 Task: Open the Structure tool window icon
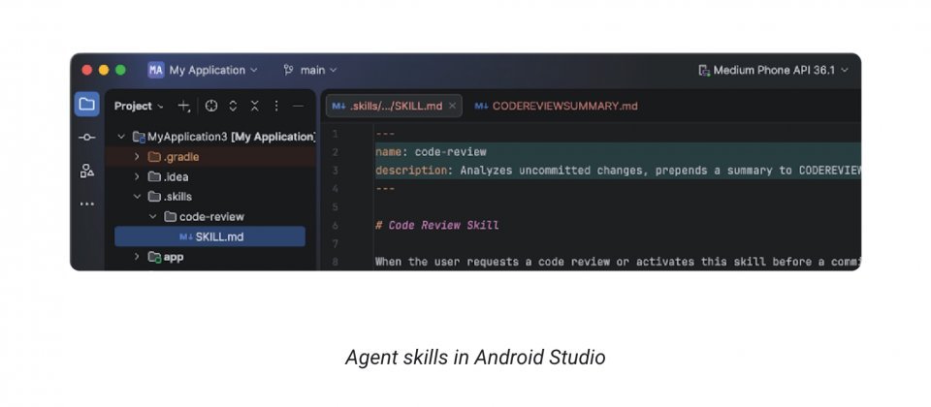pyautogui.click(x=87, y=171)
